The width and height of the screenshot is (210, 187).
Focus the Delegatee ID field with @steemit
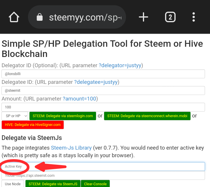[103, 91]
